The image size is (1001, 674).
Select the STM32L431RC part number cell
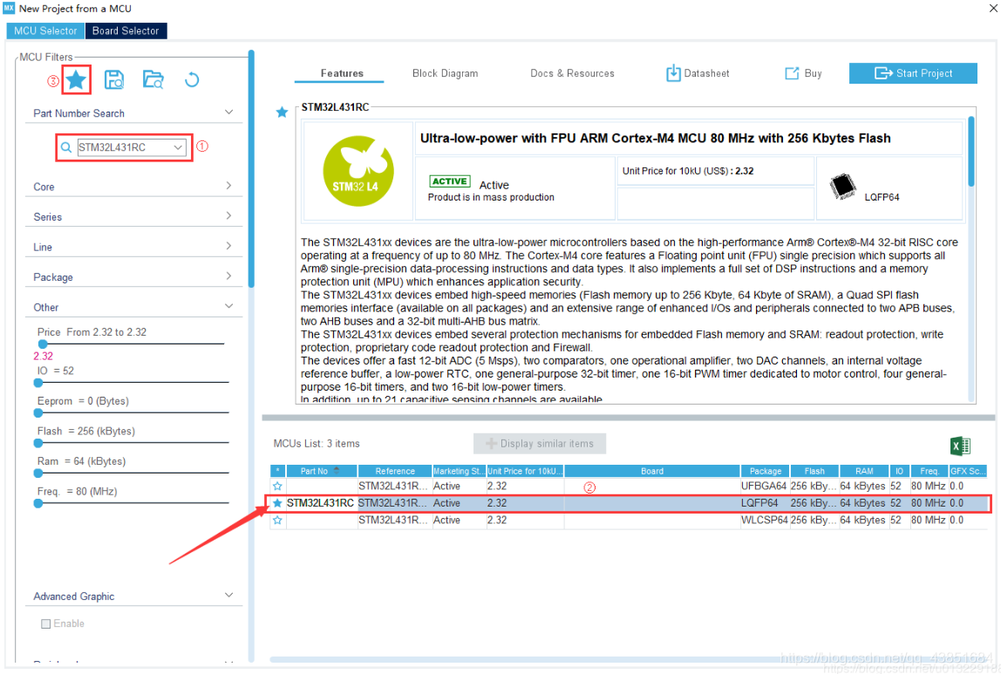click(x=320, y=503)
